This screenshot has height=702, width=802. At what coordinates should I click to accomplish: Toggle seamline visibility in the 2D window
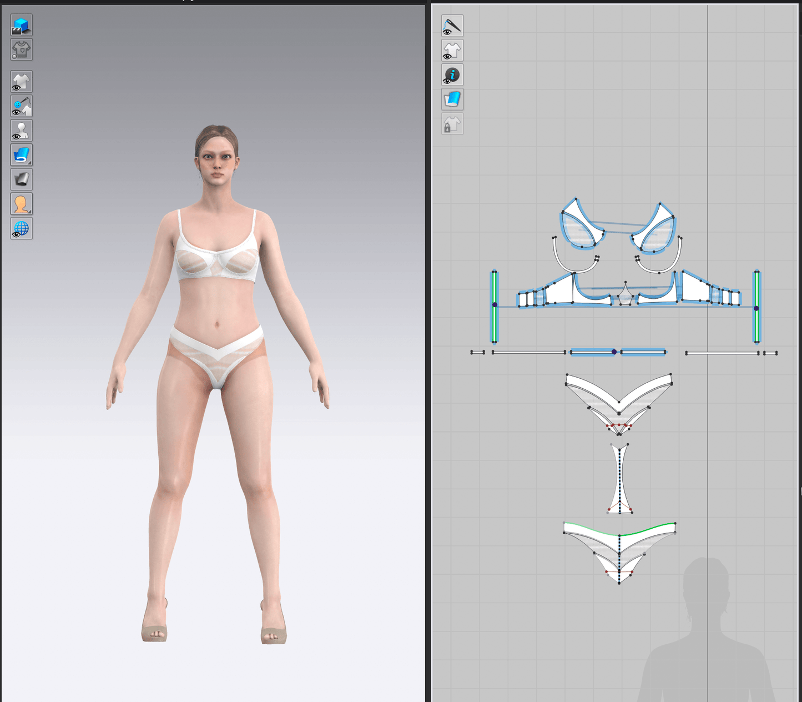[452, 26]
